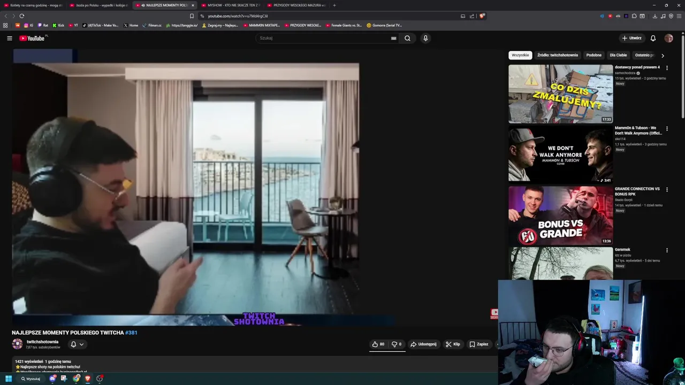Select the Wszystkie filter chip

point(520,55)
